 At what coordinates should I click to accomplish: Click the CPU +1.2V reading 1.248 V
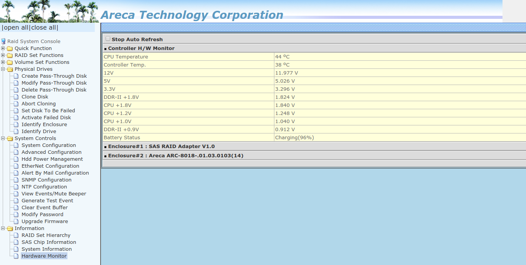285,113
